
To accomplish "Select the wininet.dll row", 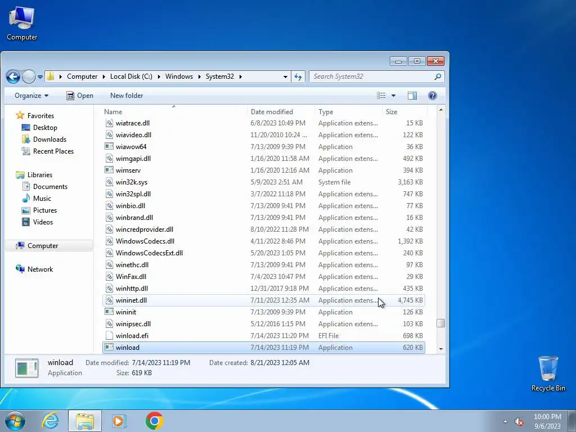I will (263, 300).
